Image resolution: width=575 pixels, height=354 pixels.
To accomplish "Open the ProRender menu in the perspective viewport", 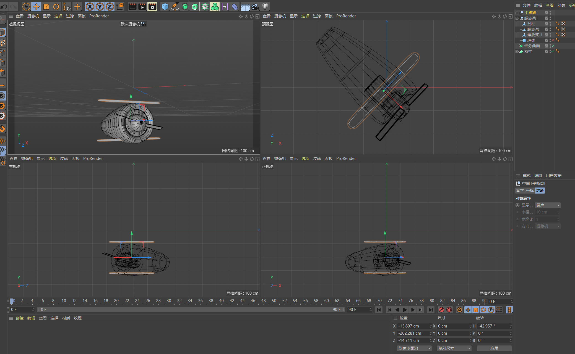I will [99, 16].
